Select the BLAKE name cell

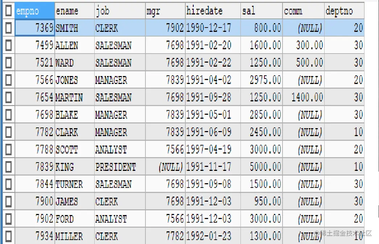click(x=75, y=115)
